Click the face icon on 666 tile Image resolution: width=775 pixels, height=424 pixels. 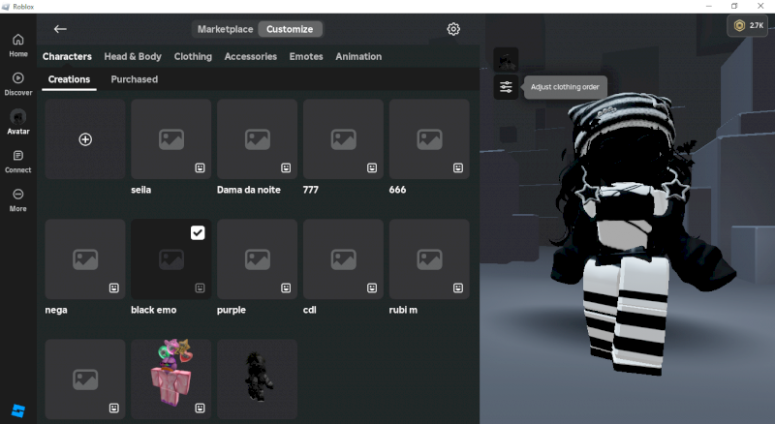tap(458, 168)
